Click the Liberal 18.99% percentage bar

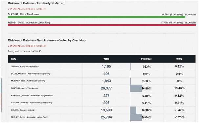[x=133, y=110]
